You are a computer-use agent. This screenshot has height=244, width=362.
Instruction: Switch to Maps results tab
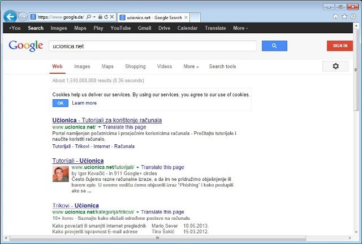tap(107, 66)
